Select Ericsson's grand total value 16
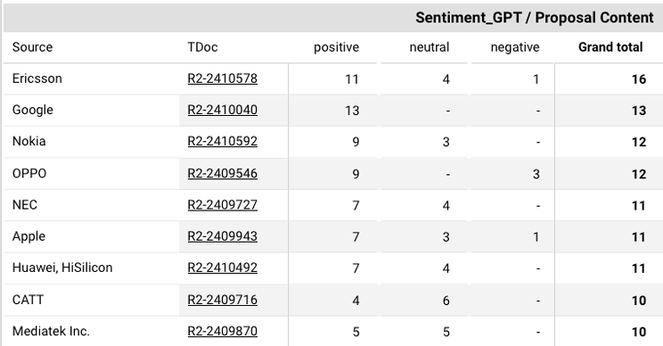Screen dimensions: 663x346 tap(639, 79)
